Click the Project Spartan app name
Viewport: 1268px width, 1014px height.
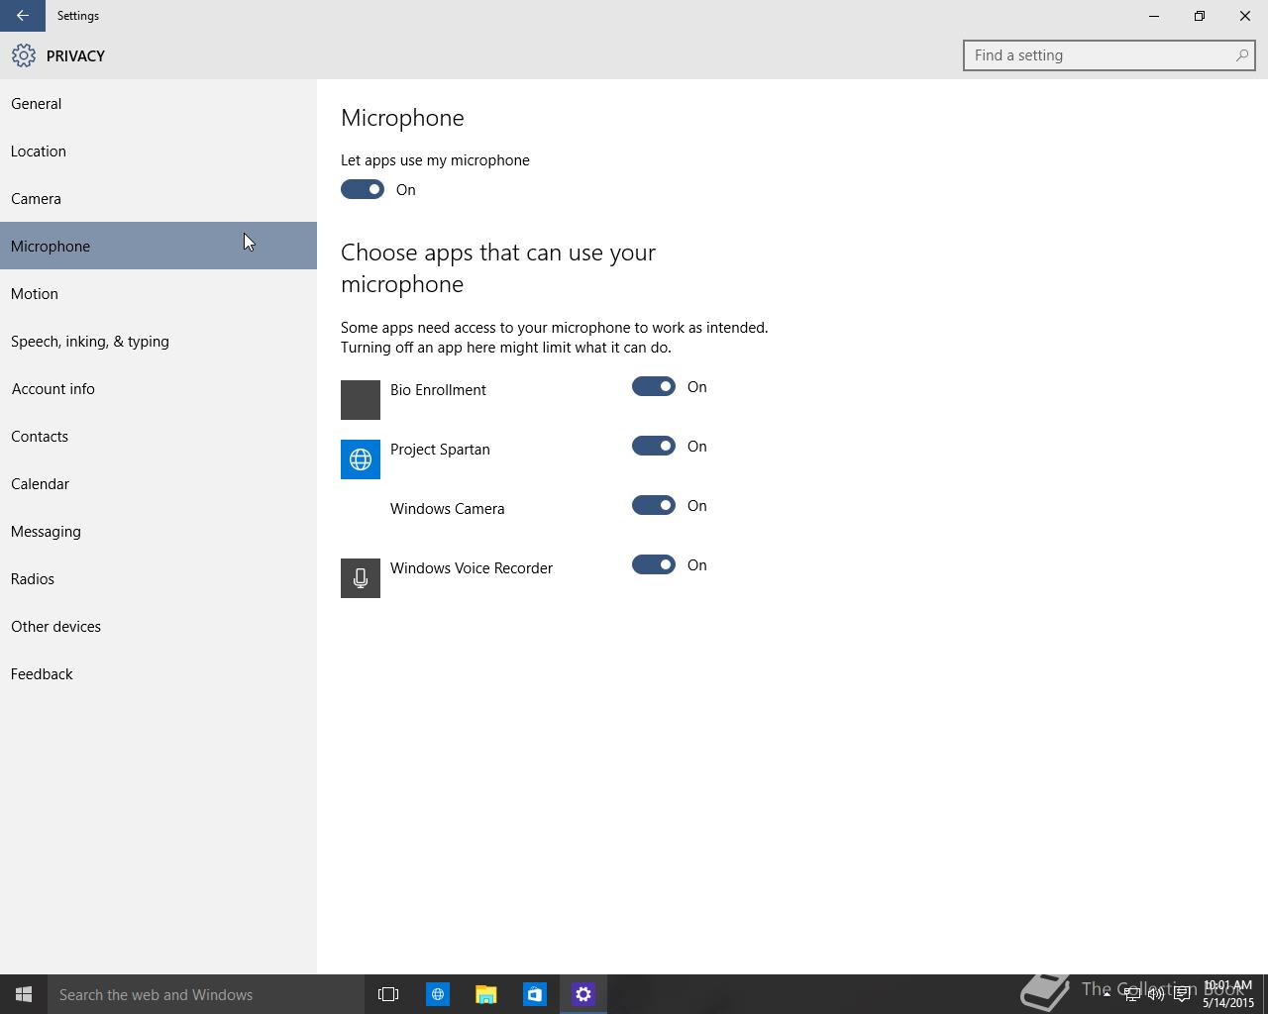click(x=440, y=450)
